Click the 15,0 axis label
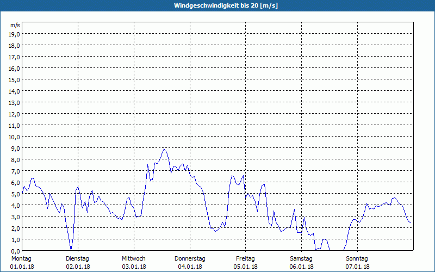435x272 pixels. tap(14, 79)
